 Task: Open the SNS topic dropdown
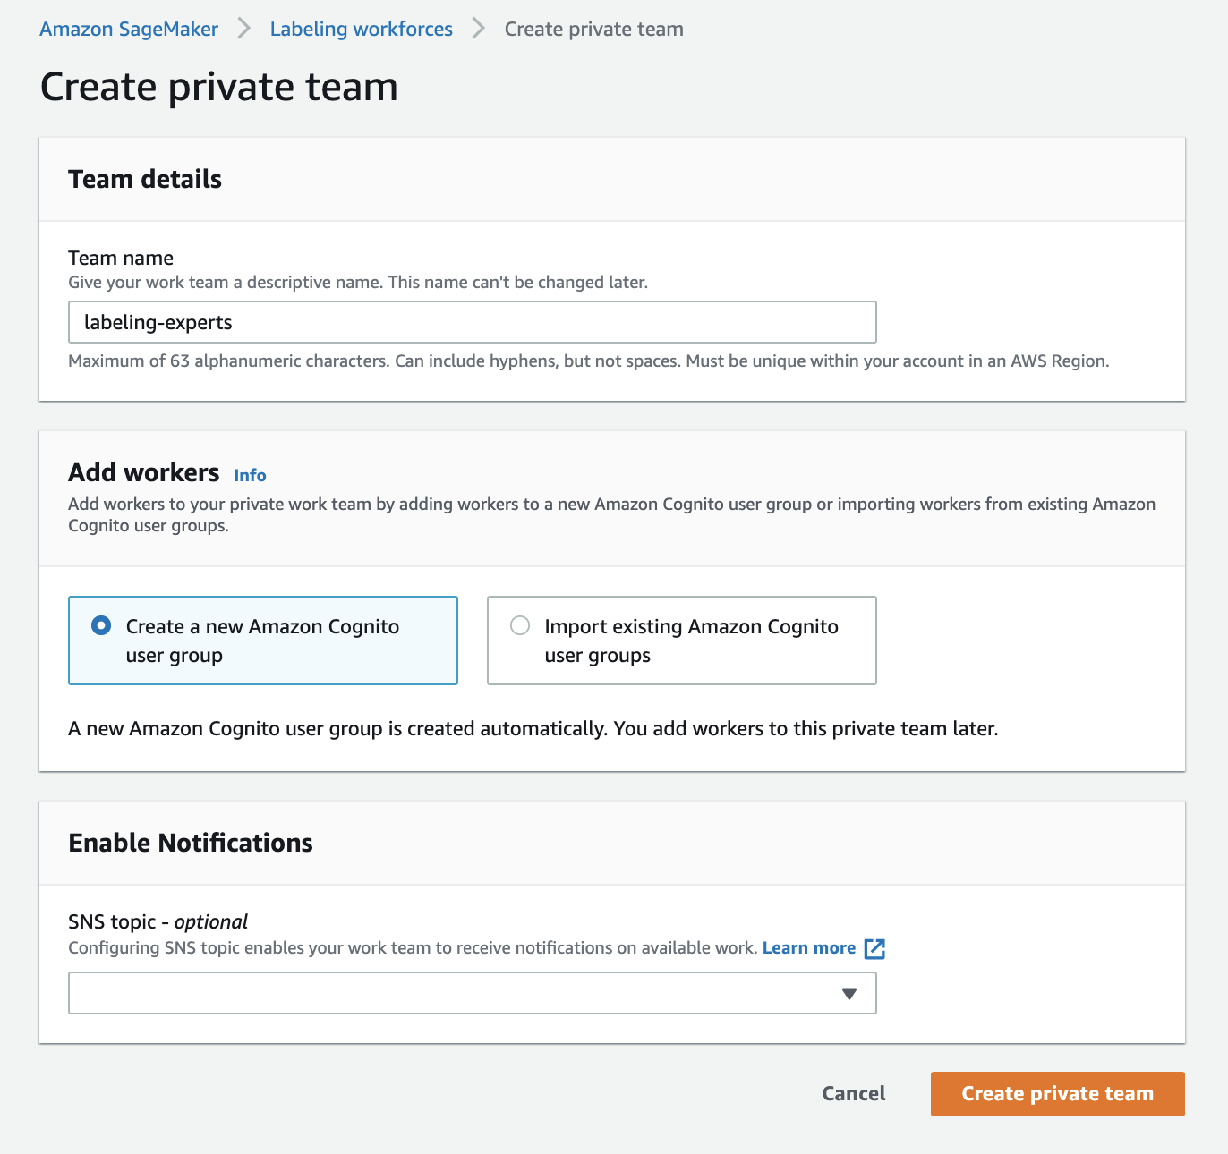pos(473,993)
